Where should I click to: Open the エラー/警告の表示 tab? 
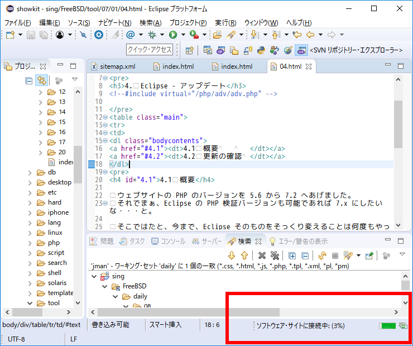299,241
